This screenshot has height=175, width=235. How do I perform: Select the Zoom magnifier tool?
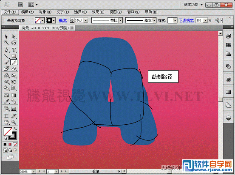tap(14, 122)
